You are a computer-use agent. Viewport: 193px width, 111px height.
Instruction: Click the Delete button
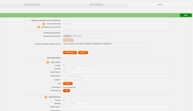point(83,53)
